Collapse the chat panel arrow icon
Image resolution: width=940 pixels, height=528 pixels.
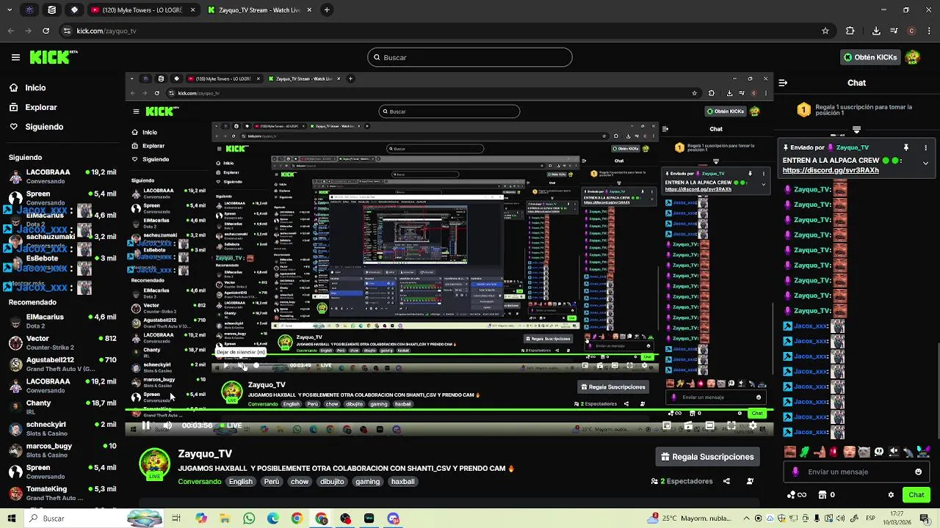pyautogui.click(x=783, y=83)
